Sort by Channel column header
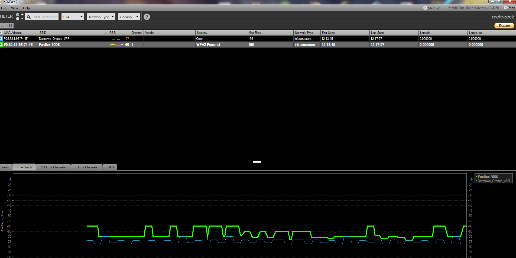Image resolution: width=516 pixels, height=258 pixels. 137,32
